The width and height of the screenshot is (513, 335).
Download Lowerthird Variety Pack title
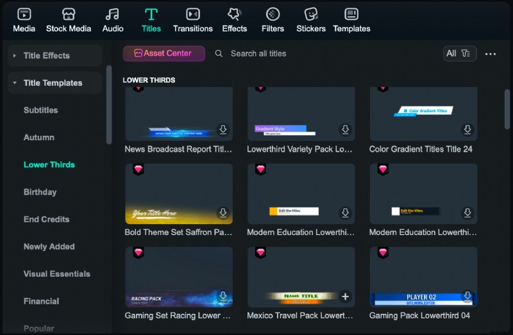[345, 129]
